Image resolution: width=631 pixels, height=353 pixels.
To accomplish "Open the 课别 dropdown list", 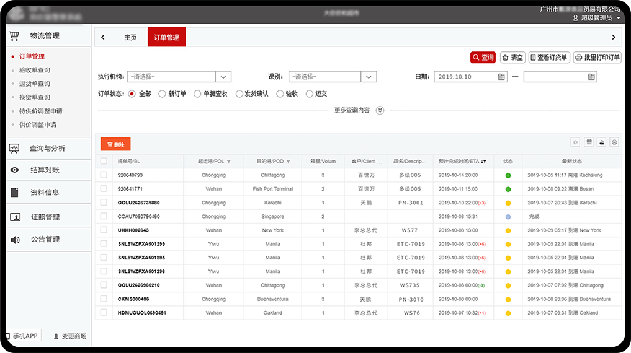I will [x=369, y=77].
